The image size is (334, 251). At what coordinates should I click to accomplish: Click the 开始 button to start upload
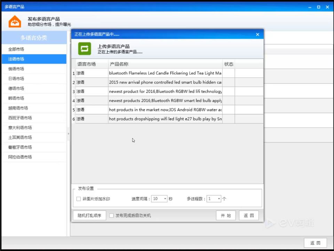click(226, 215)
